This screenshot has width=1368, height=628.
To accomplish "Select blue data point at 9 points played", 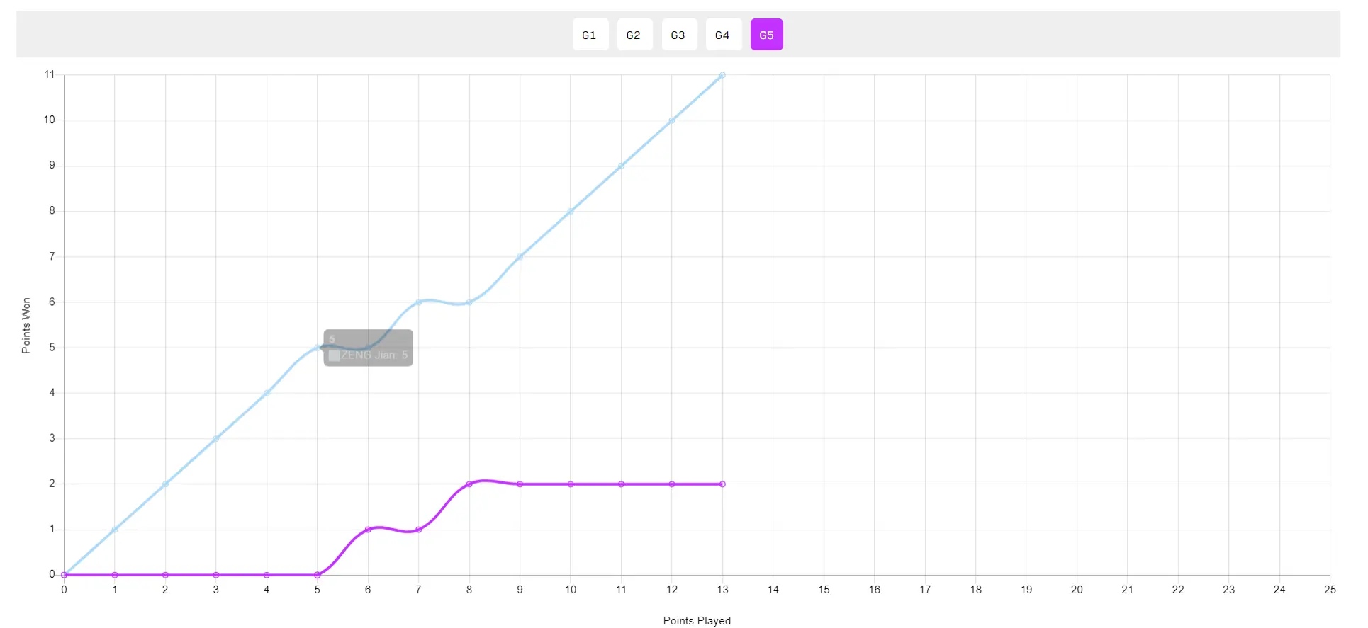I will (520, 257).
